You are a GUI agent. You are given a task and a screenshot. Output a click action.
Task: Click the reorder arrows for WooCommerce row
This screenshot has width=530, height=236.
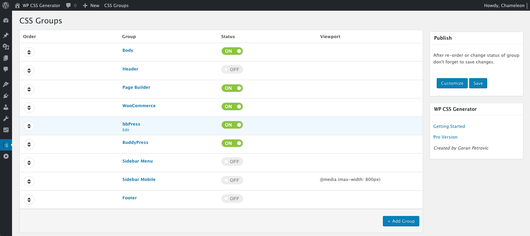(x=29, y=107)
